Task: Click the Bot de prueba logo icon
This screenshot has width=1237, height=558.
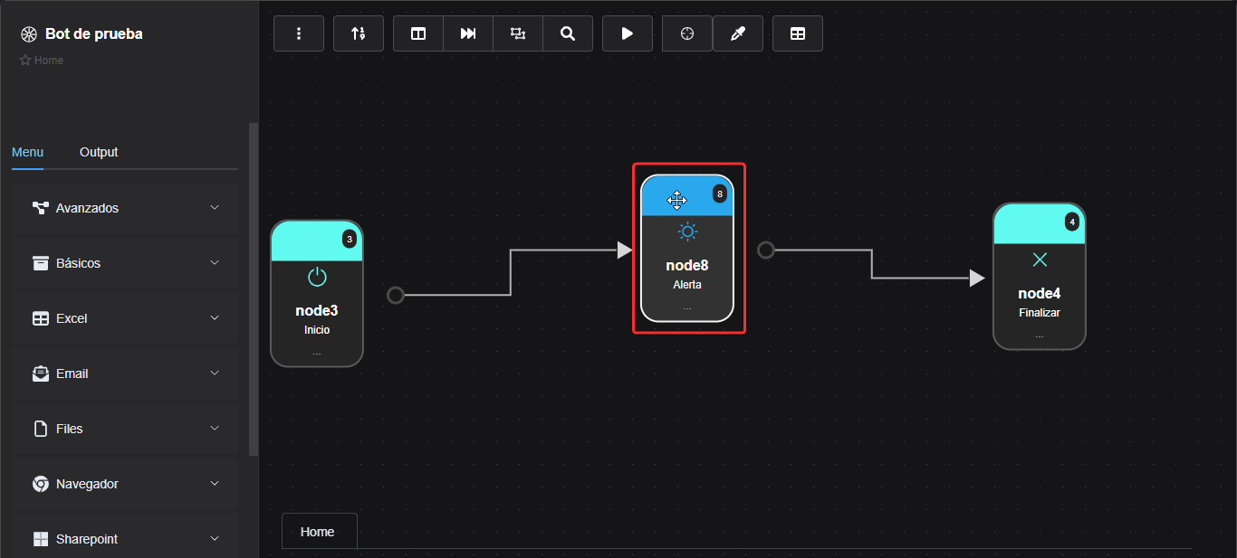Action: (x=28, y=34)
